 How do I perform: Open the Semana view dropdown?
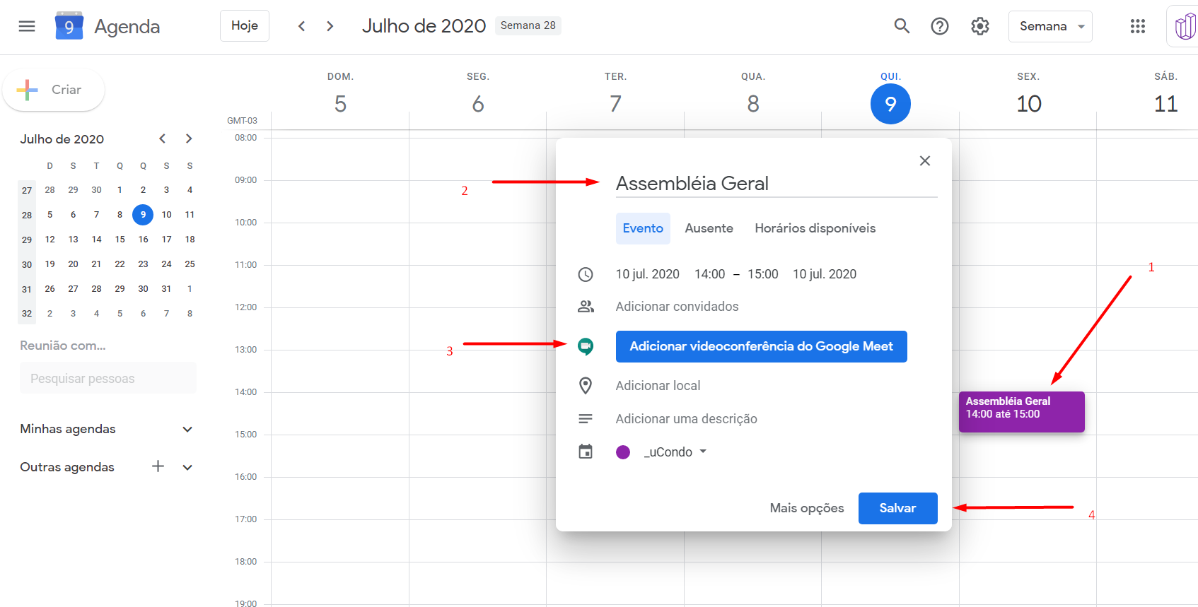pyautogui.click(x=1050, y=26)
